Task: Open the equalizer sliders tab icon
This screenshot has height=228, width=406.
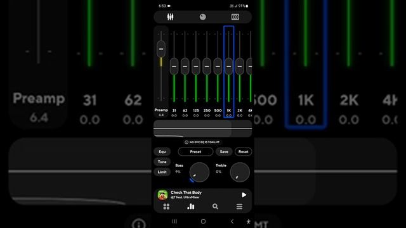Action: coord(170,17)
